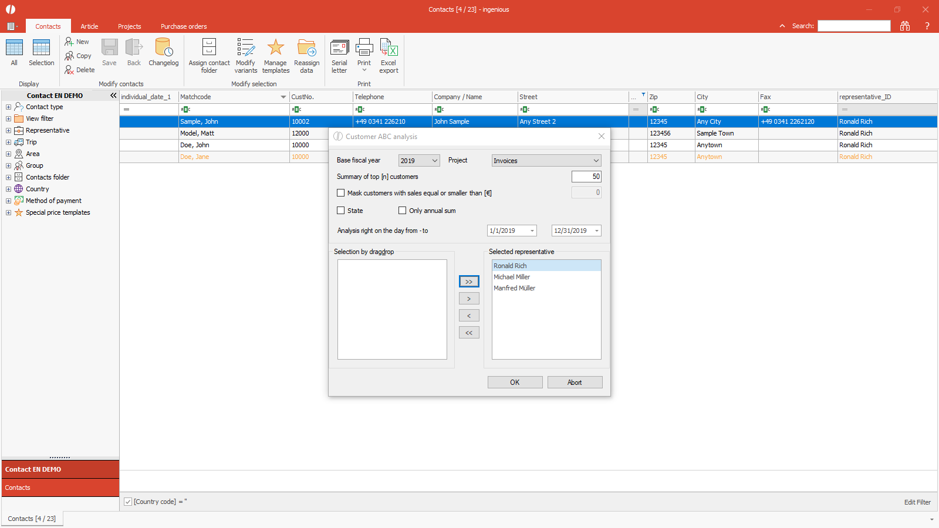Click the top customers number field
The height and width of the screenshot is (528, 939).
(x=586, y=177)
